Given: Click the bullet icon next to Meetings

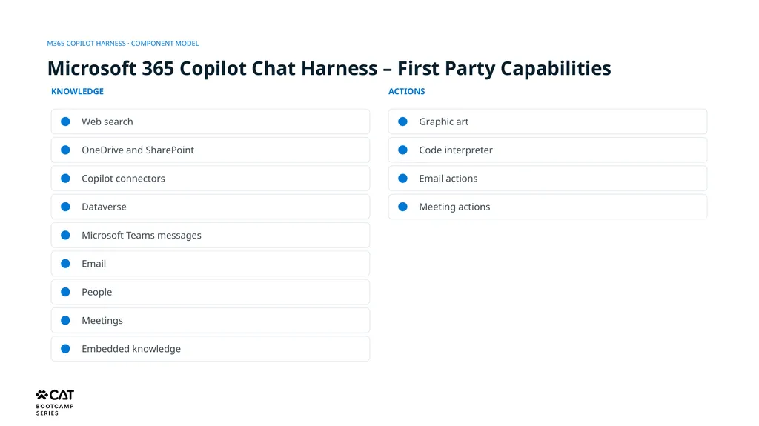Looking at the screenshot, I should (65, 321).
